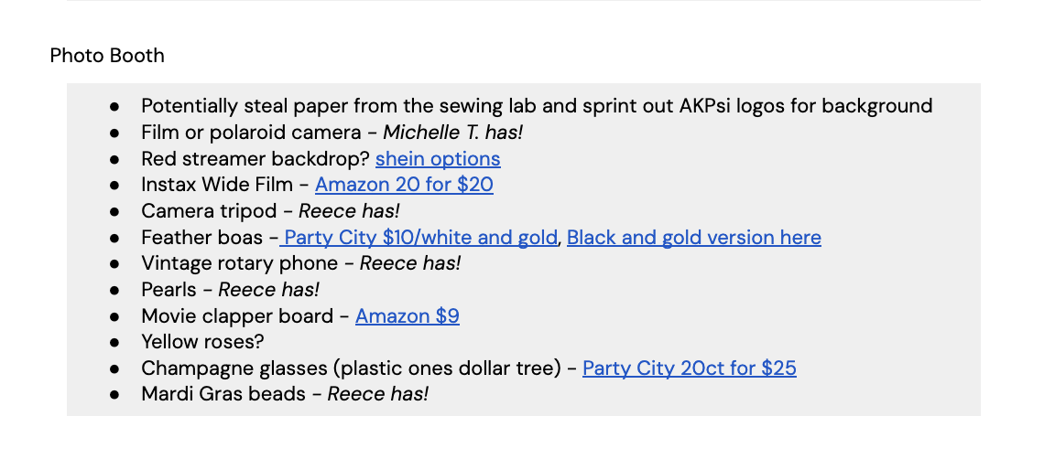Click the Yellow roses? list item
1044x459 pixels.
coord(202,342)
